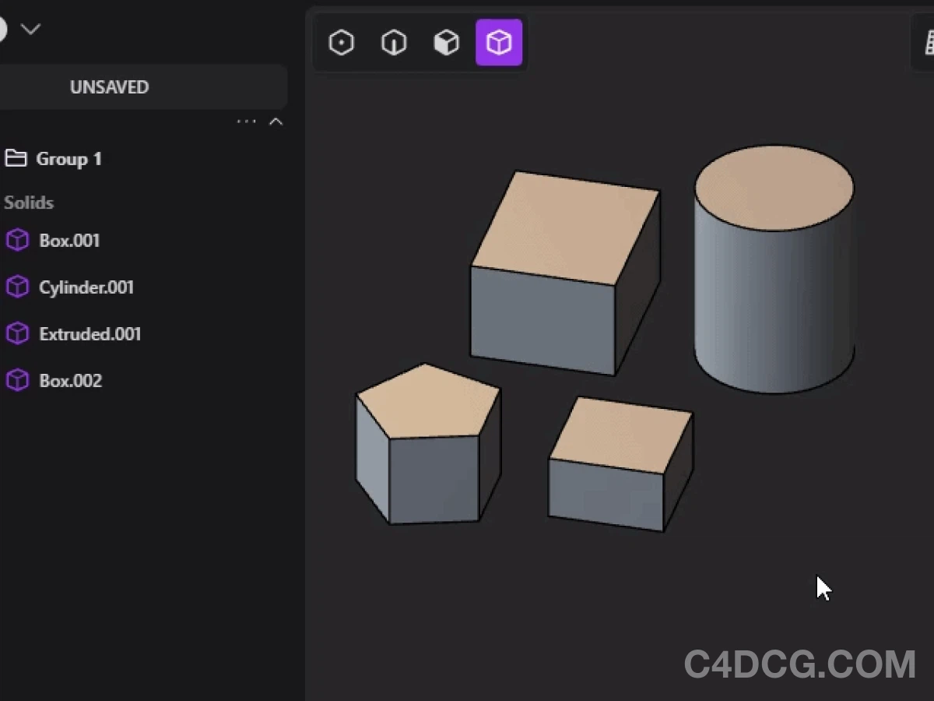Toggle selection of Box.002 in the list
934x701 pixels.
point(70,380)
